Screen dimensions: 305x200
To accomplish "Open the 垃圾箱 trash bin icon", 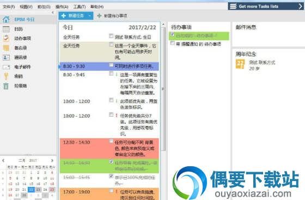I will coord(6,86).
